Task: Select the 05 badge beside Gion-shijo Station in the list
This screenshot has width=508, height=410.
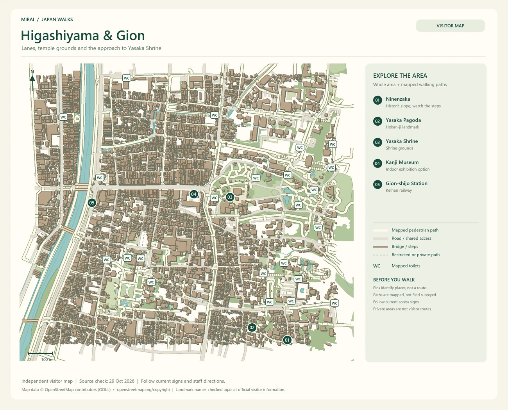Action: 377,185
